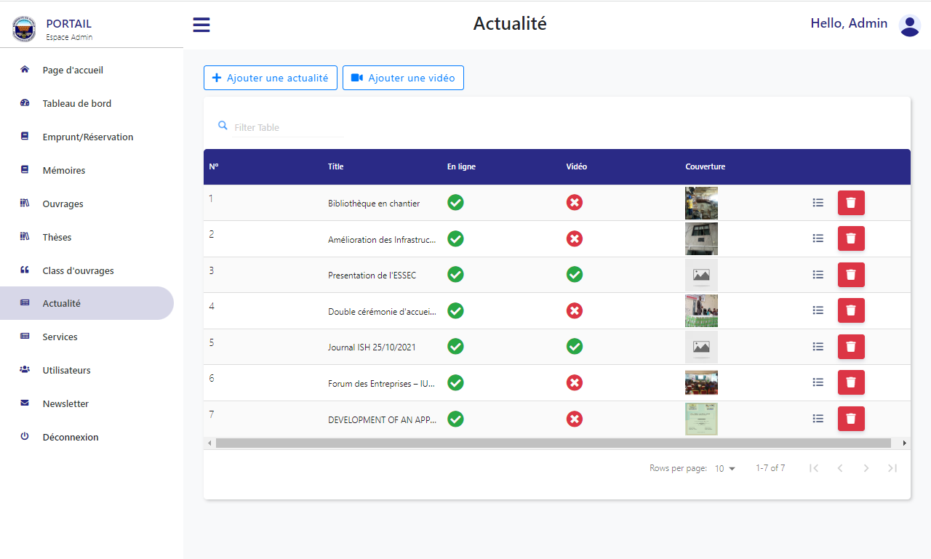Image resolution: width=931 pixels, height=559 pixels.
Task: Click the scrollbar right arrow
Action: 904,443
